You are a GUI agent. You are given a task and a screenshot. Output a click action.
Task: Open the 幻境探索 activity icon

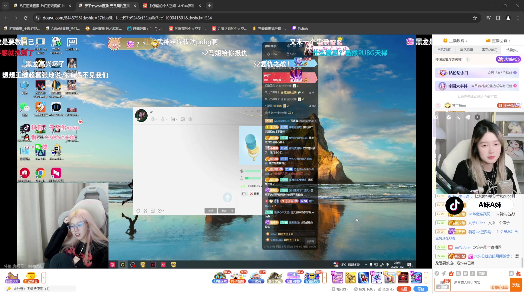pyautogui.click(x=220, y=278)
